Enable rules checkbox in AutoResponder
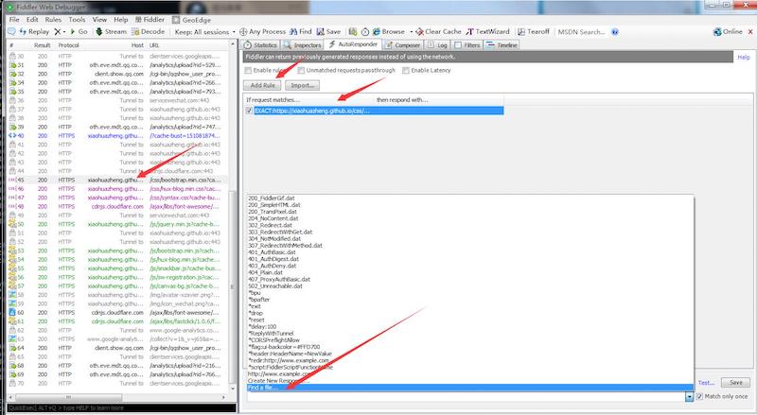The height and width of the screenshot is (415, 757). [x=248, y=71]
